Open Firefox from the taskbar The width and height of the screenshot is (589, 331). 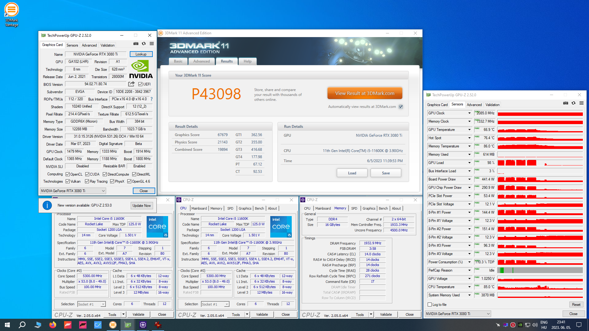coord(53,325)
